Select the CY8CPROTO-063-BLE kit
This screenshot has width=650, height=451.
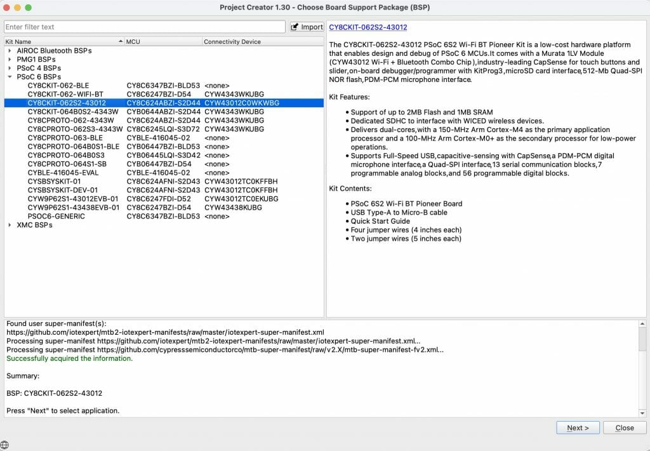pyautogui.click(x=65, y=138)
